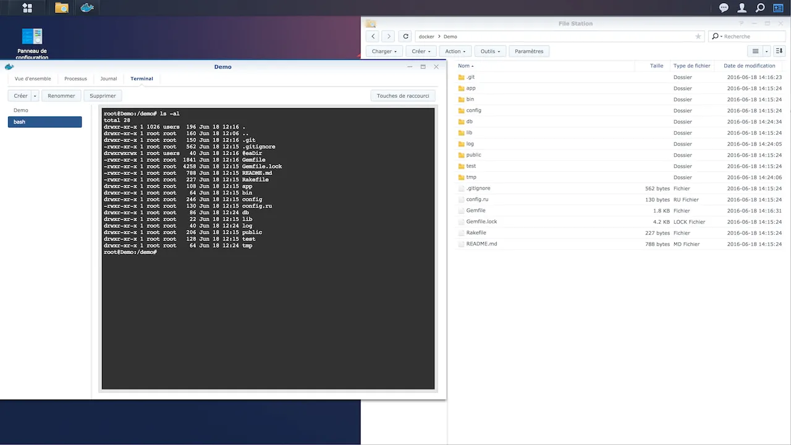The height and width of the screenshot is (445, 791).
Task: Open File Station from taskbar icon
Action: [62, 8]
